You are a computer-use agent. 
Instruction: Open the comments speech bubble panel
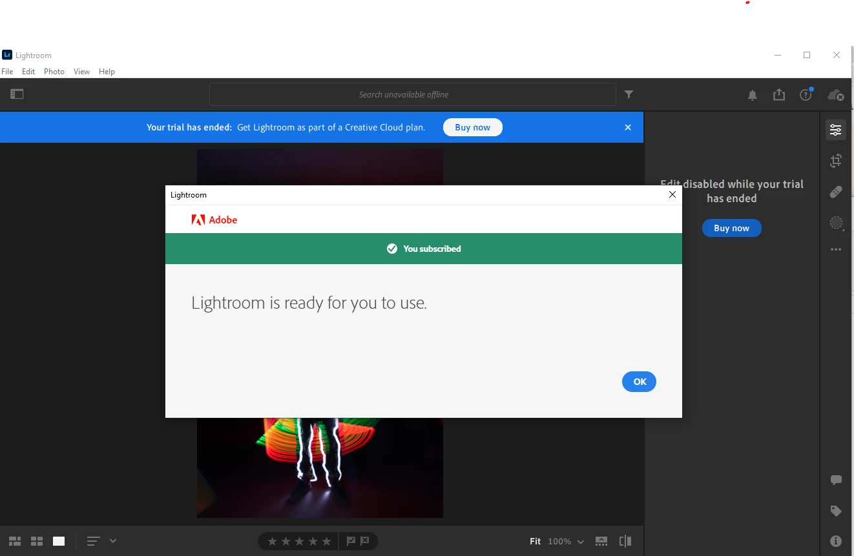(x=836, y=480)
